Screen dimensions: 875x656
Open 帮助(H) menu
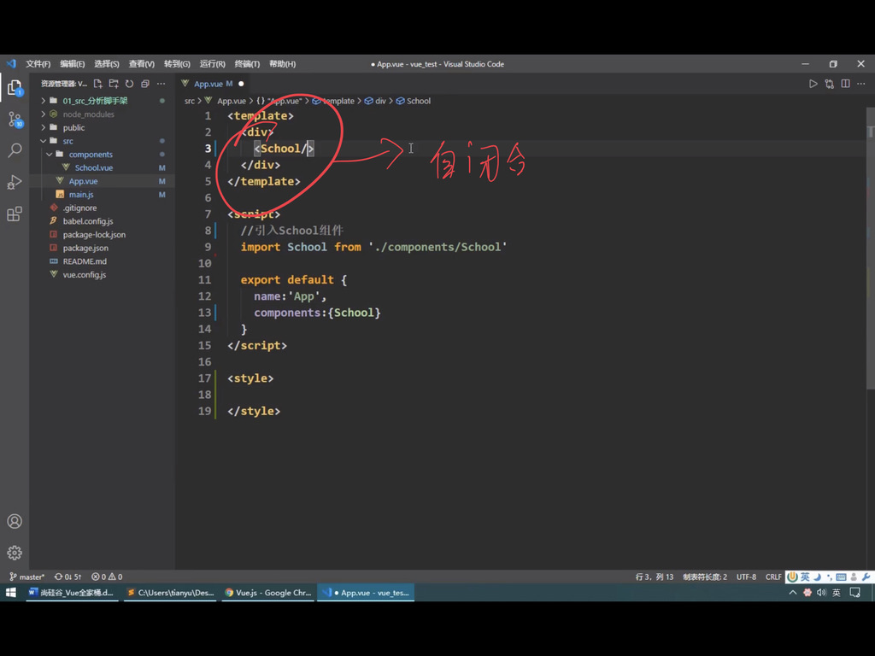coord(282,64)
